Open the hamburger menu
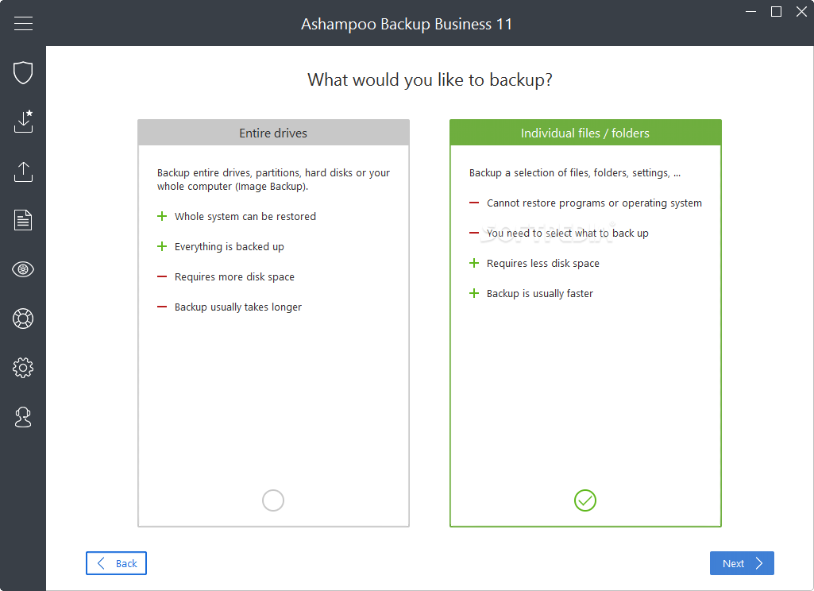Screen dimensions: 814x591 [23, 23]
